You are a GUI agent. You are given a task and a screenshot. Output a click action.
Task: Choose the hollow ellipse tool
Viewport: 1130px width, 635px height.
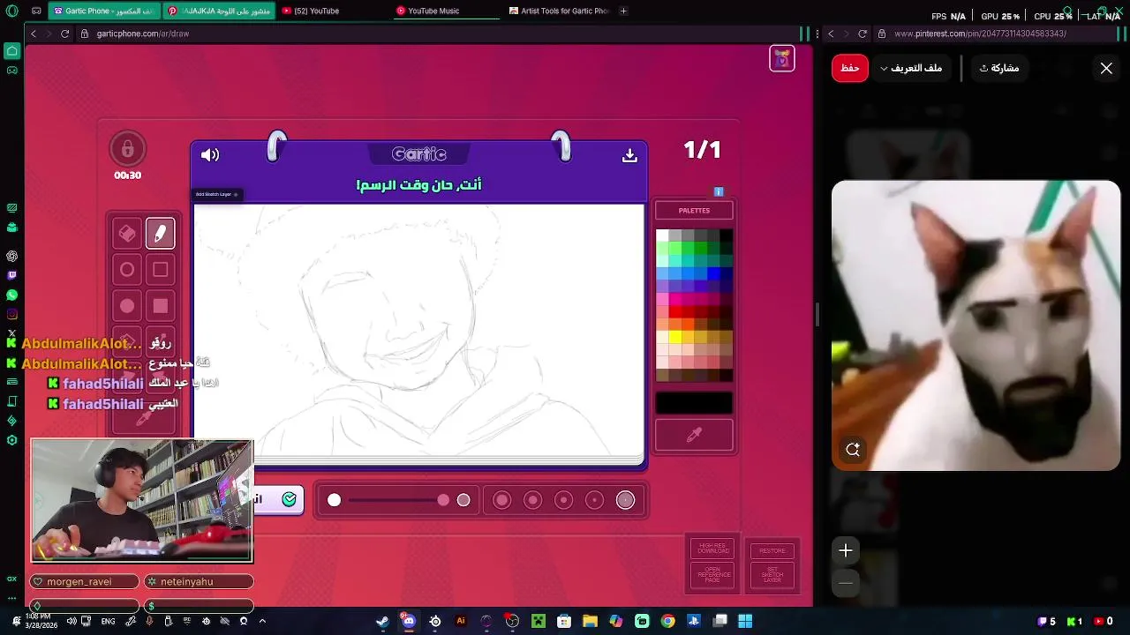click(x=127, y=270)
